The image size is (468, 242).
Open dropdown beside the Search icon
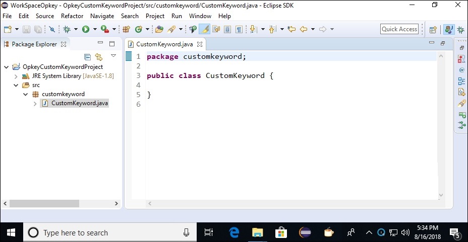click(x=181, y=29)
